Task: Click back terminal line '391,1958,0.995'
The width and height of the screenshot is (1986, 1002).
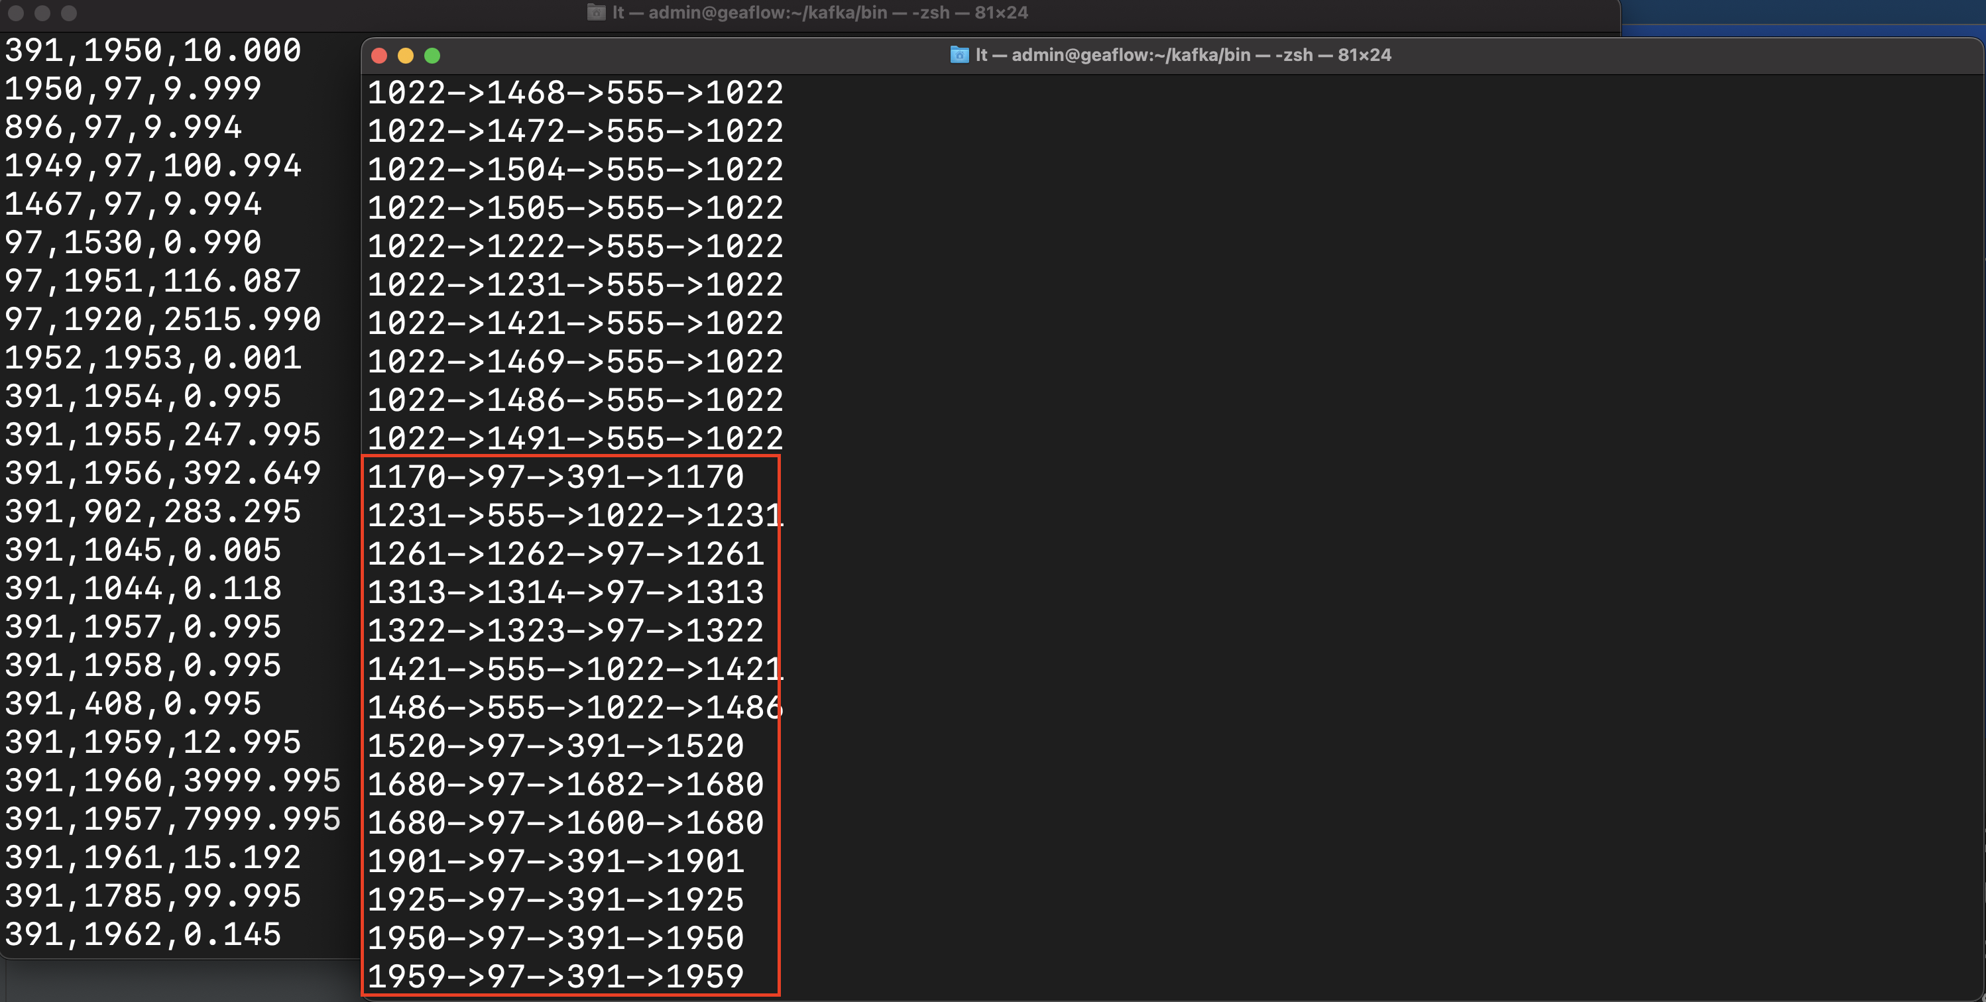Action: click(x=143, y=666)
